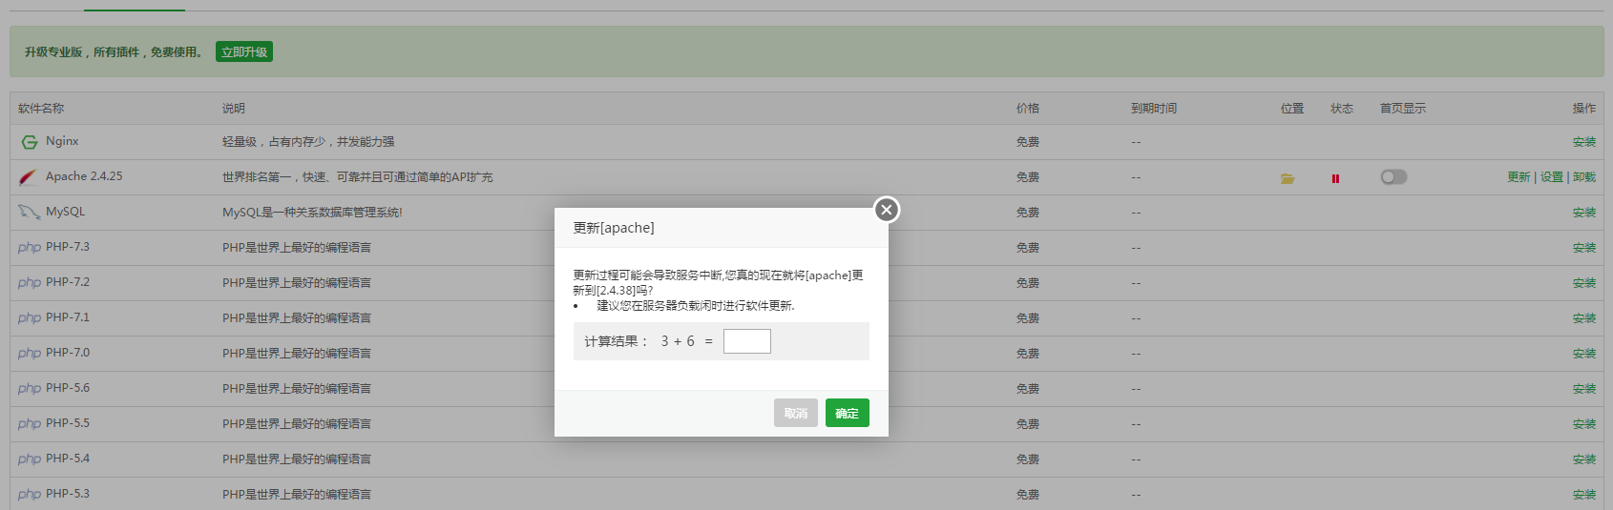Toggle Apache homepage display switch
The height and width of the screenshot is (510, 1613).
tap(1393, 176)
